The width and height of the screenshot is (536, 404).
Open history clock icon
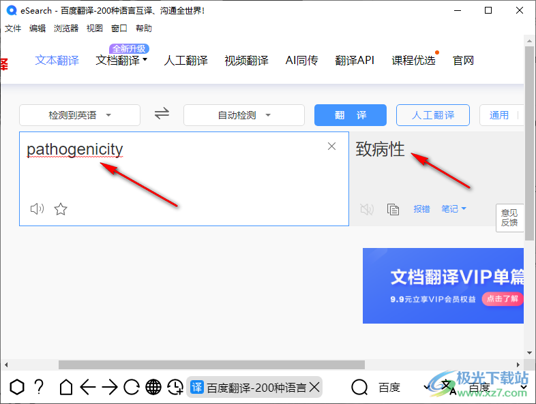(175, 387)
